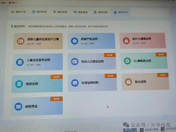Image resolution: width=176 pixels, height=132 pixels.
Task: Click the 流动人口居住证明 ID card icon
Action: [75, 62]
